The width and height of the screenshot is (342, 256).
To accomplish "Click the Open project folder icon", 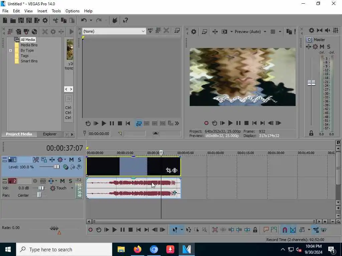I will [13, 20].
